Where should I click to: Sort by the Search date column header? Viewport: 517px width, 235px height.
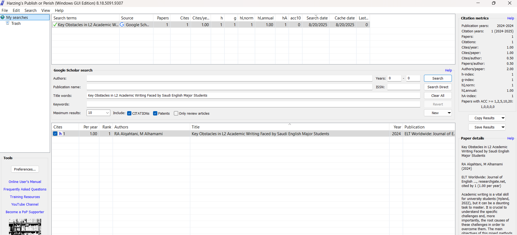pyautogui.click(x=316, y=18)
